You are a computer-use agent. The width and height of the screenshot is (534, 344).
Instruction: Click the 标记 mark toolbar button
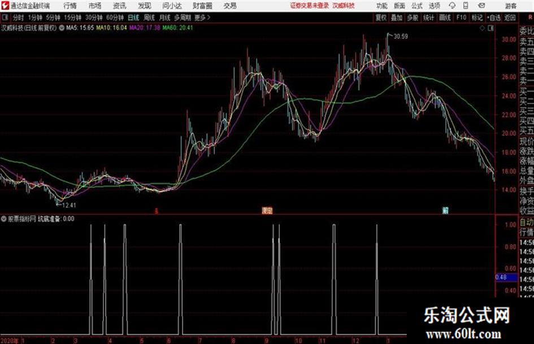tap(477, 18)
